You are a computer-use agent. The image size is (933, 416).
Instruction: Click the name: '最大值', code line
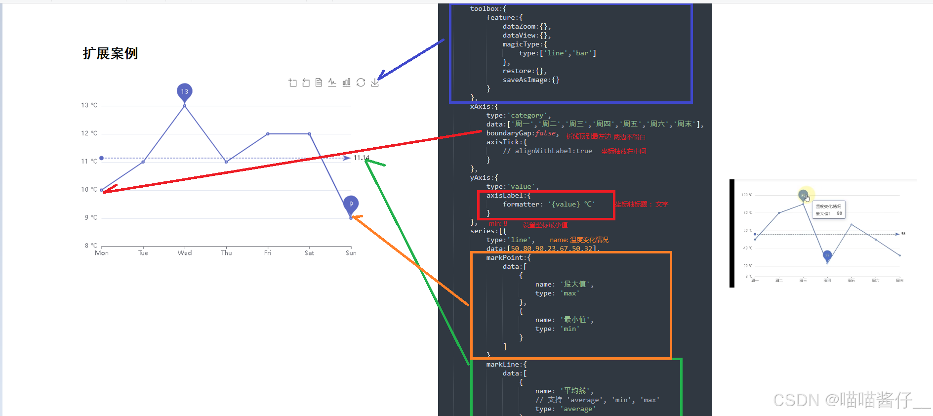565,285
